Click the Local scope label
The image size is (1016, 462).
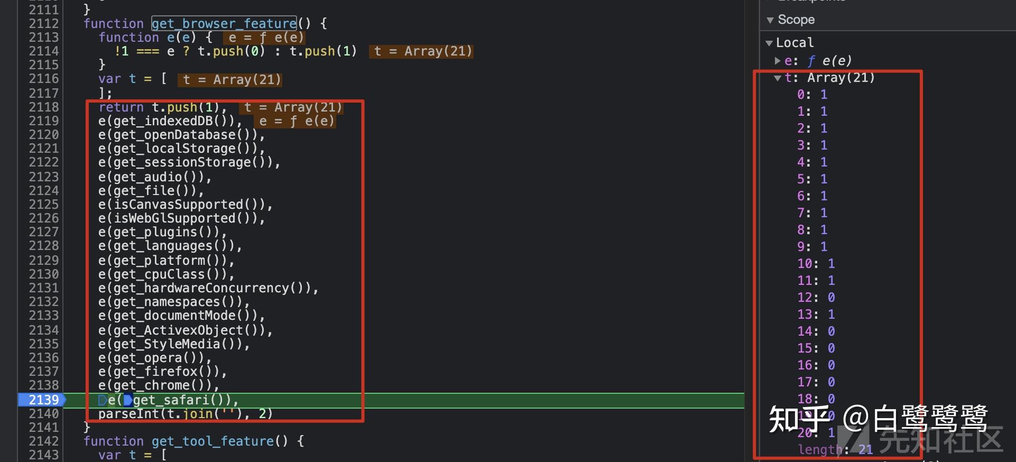(x=795, y=43)
